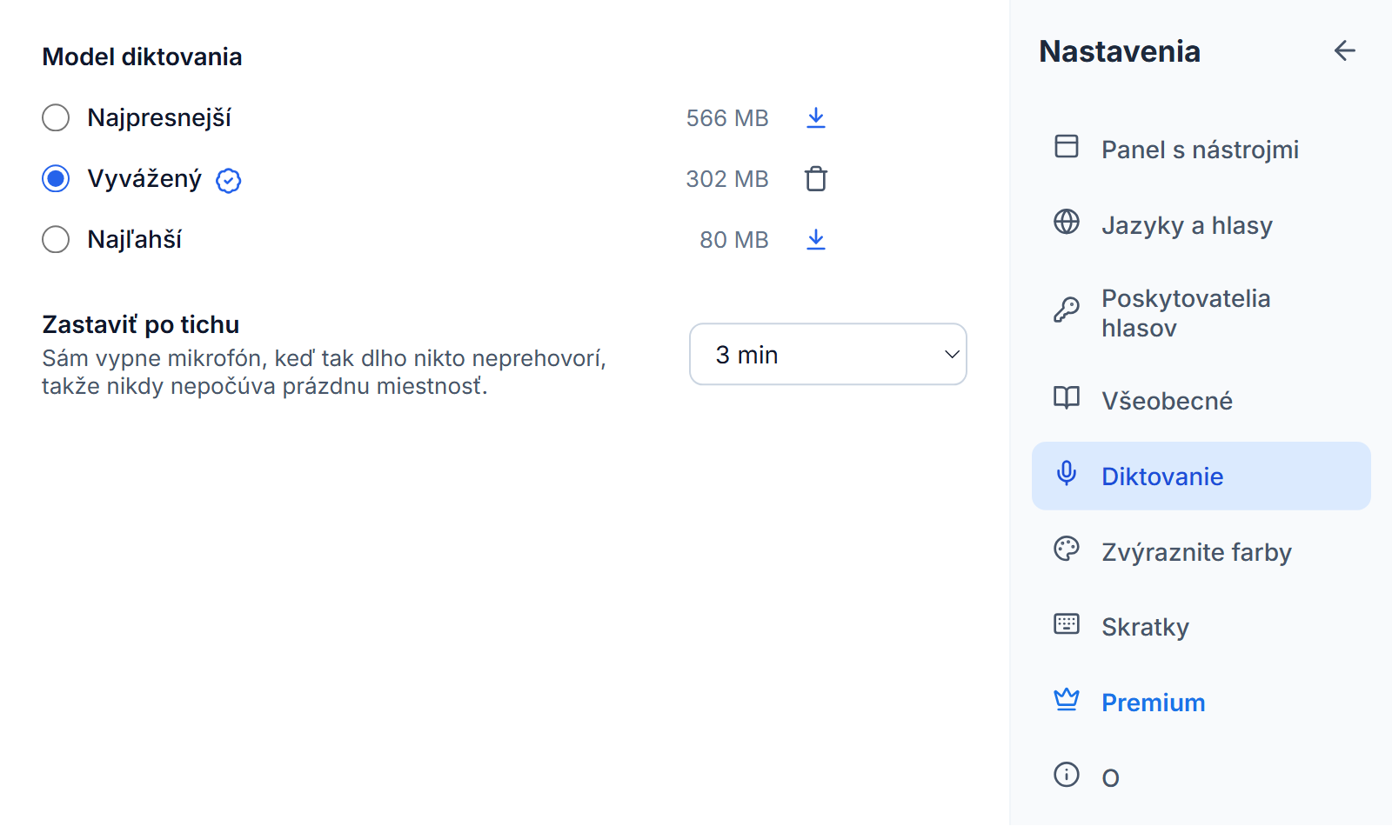Delete the downloaded Vyvážený model
Screen dimensions: 1392x826
click(x=815, y=179)
